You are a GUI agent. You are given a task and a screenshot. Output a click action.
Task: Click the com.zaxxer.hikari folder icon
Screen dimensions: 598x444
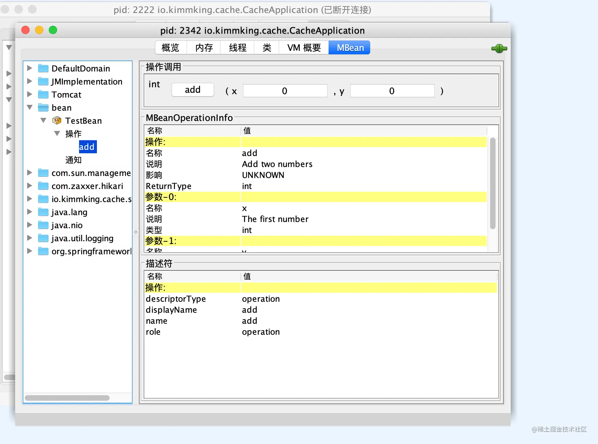pyautogui.click(x=43, y=186)
